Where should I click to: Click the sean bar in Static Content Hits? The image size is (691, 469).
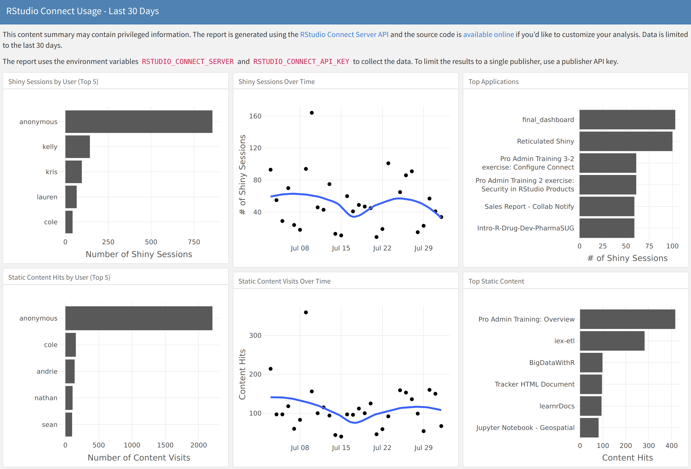69,424
